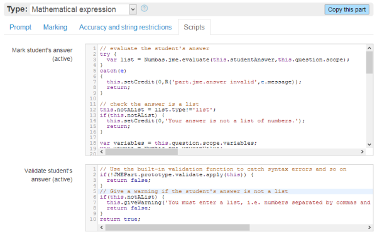Click line number 10 in validate script gutter
The height and width of the screenshot is (237, 377).
coord(93,219)
